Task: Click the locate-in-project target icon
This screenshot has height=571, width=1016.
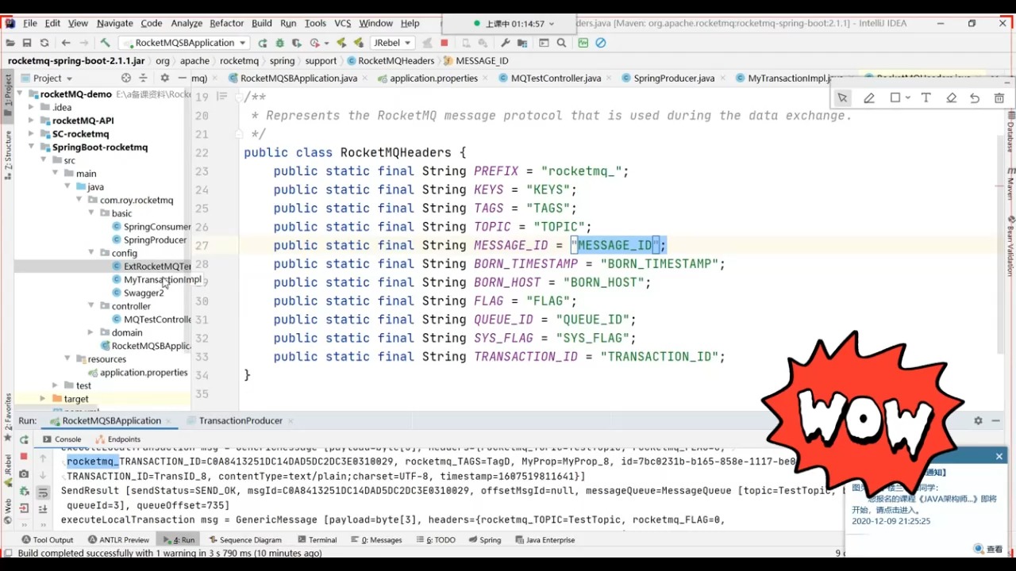Action: click(x=125, y=78)
